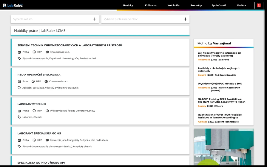Click the LabRulez logo in header
This screenshot has height=167, width=267.
pyautogui.click(x=13, y=5)
